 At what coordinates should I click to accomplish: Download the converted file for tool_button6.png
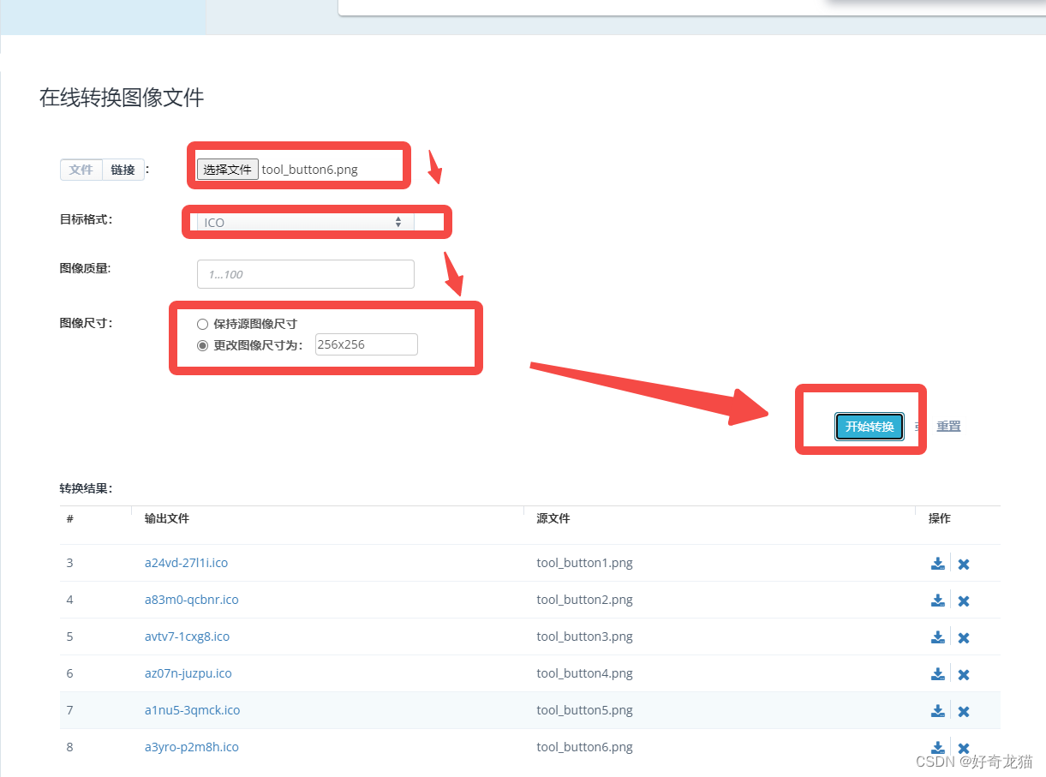point(937,746)
